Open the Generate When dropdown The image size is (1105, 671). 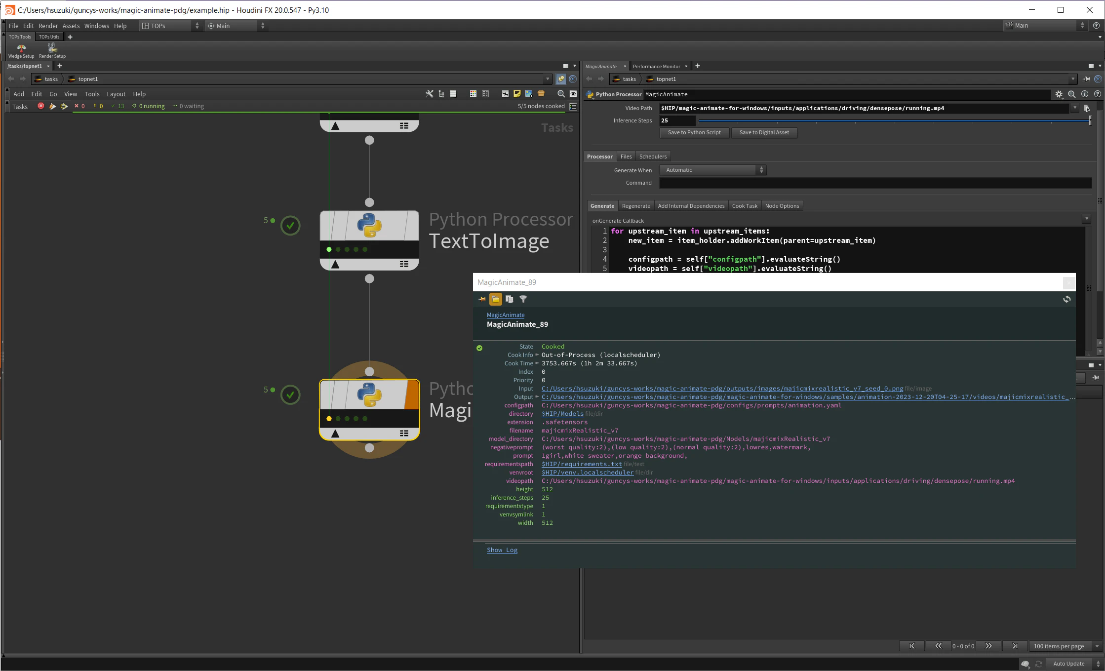click(x=712, y=170)
